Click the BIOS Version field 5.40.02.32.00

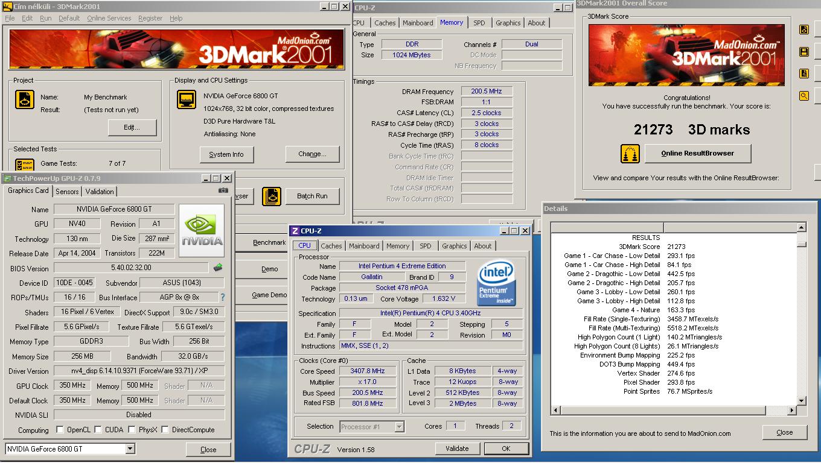[x=132, y=268]
